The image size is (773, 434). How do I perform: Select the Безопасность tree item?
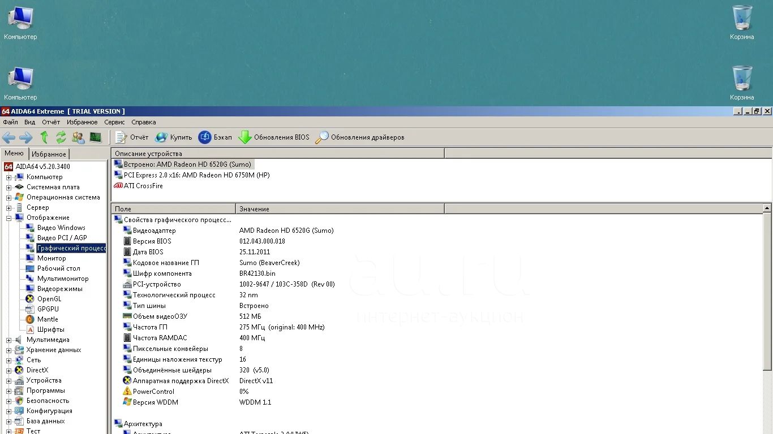[42, 401]
